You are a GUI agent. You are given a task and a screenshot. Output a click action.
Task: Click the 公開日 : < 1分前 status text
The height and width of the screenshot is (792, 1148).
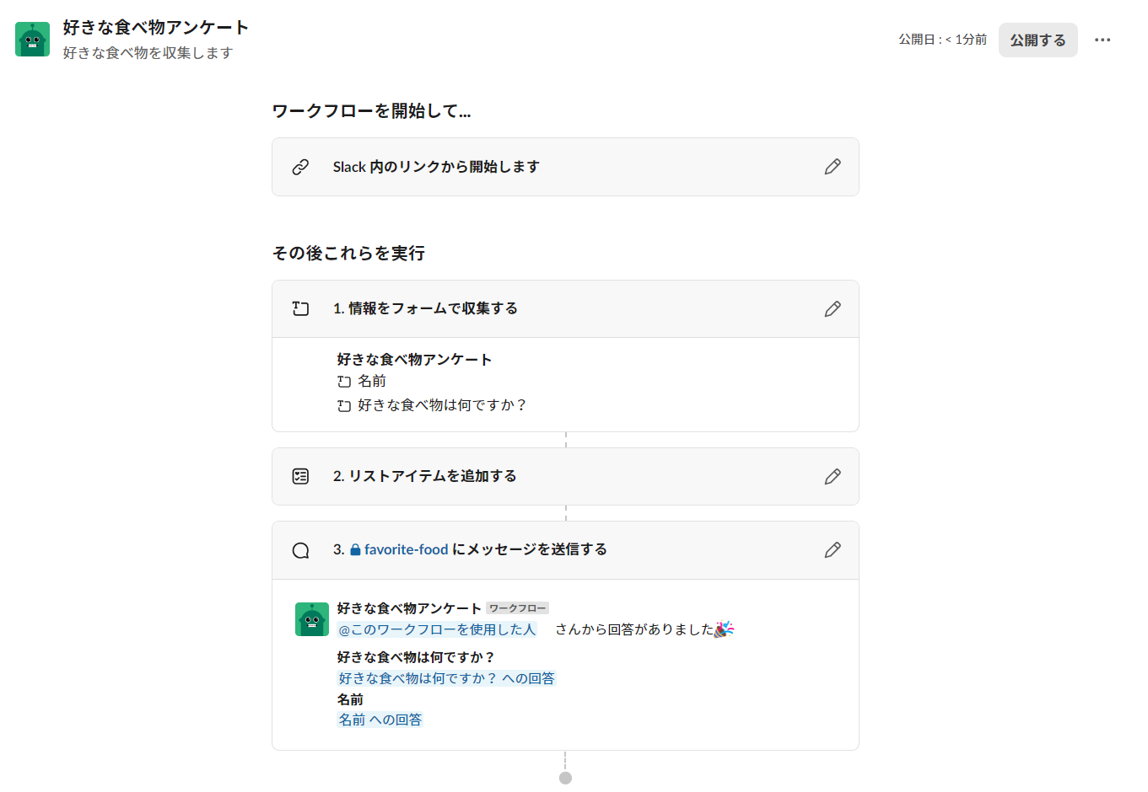coord(942,40)
